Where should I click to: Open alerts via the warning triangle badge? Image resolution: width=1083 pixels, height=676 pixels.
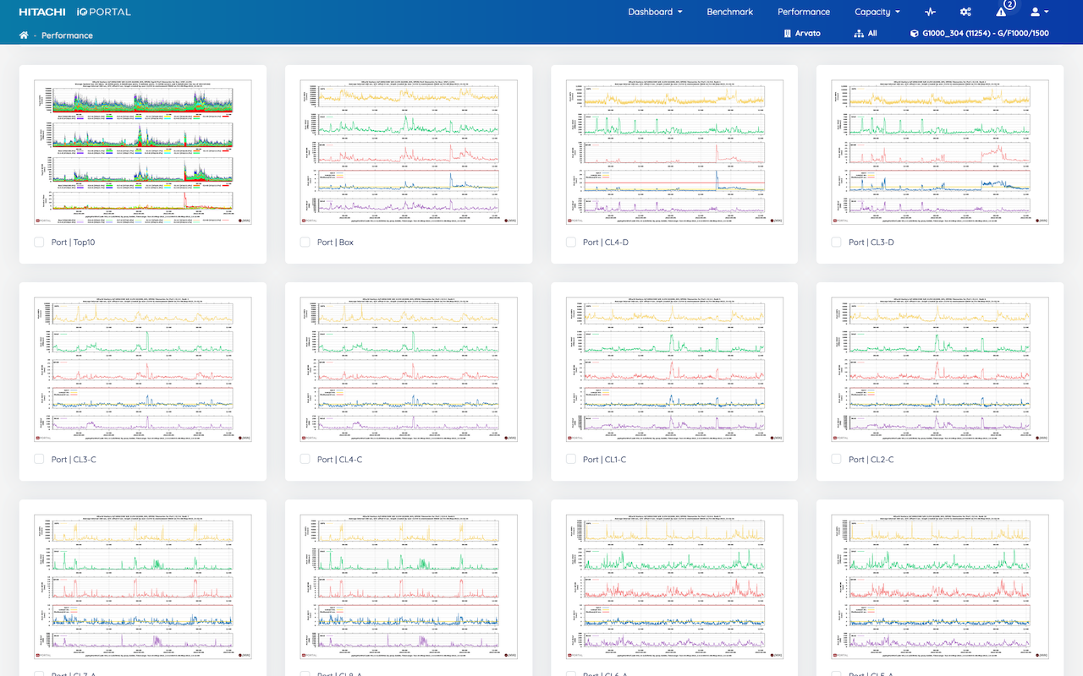point(1002,14)
